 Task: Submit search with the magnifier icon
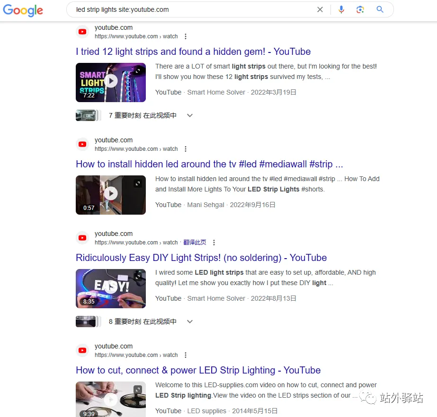380,9
